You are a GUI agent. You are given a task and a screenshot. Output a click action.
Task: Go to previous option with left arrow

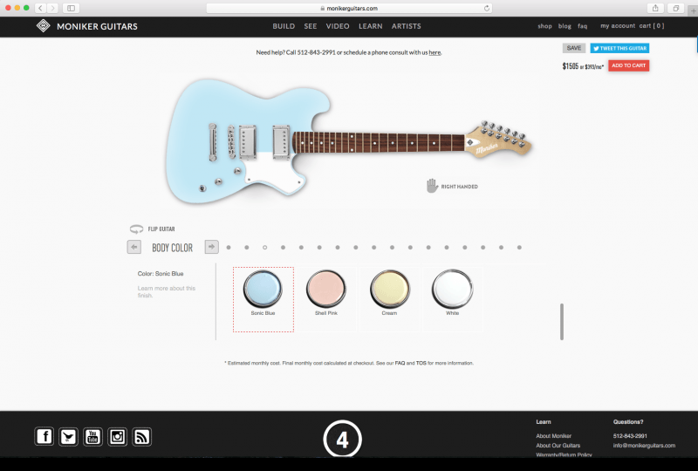[134, 247]
